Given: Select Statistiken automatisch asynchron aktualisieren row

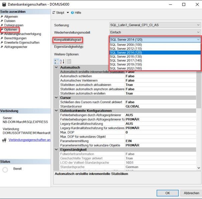Looking at the screenshot, I should pyautogui.click(x=128, y=89).
